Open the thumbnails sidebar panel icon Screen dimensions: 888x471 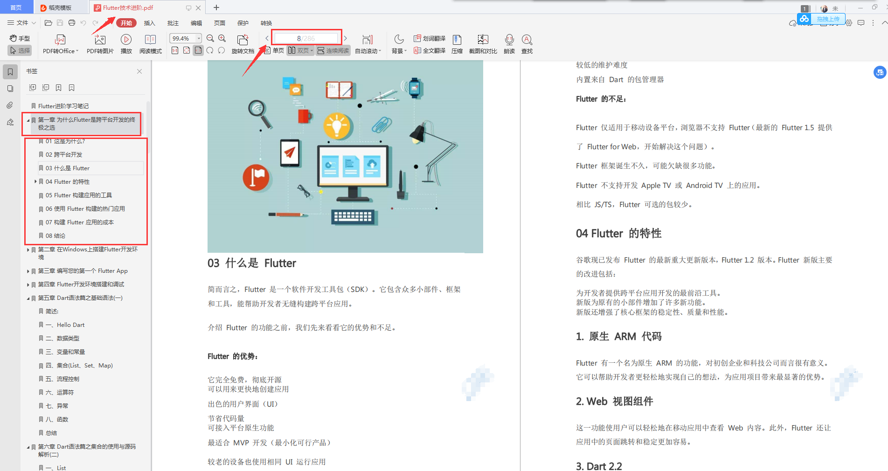[10, 89]
